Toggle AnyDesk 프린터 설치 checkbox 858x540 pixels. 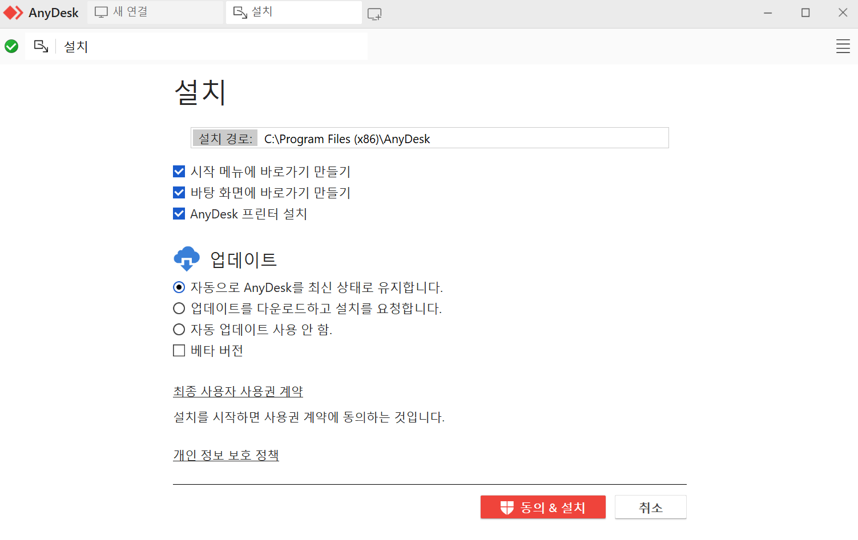pos(179,214)
